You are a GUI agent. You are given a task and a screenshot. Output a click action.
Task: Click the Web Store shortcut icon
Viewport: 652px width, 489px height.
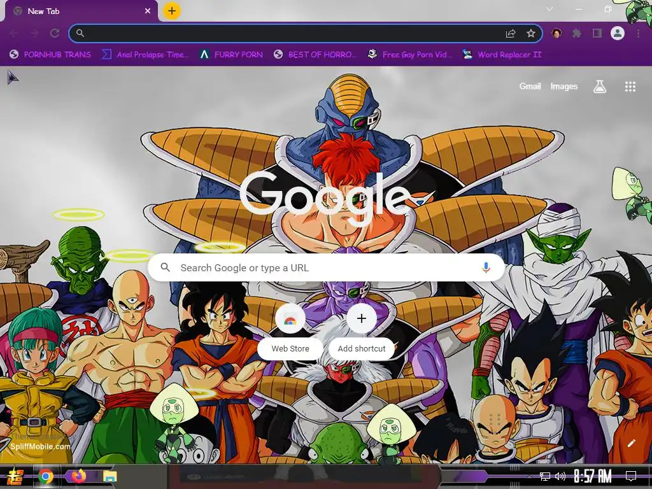(290, 319)
